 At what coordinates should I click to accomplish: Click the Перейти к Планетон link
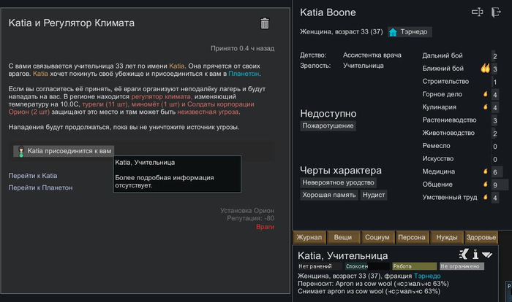coord(40,187)
